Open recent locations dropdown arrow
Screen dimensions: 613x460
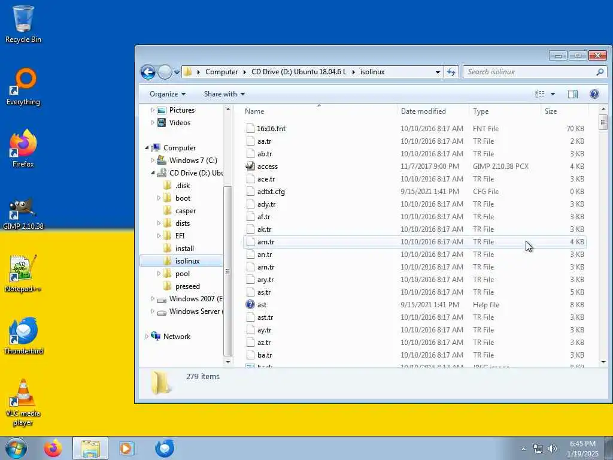[x=177, y=72]
